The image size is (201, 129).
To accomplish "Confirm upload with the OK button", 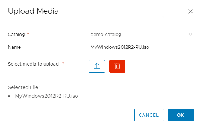I will point(181,115).
